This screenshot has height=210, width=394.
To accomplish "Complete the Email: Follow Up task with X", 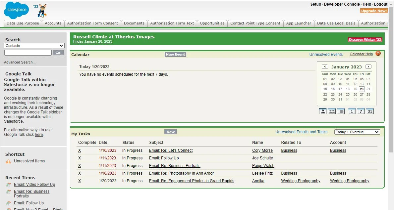I will [80, 158].
